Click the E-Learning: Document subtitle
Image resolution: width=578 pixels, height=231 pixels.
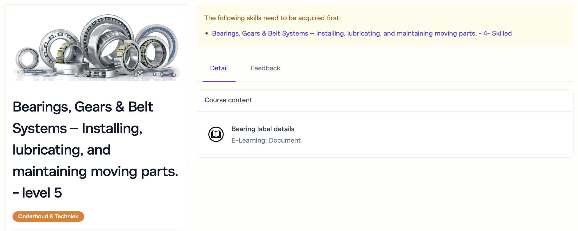[x=266, y=140]
